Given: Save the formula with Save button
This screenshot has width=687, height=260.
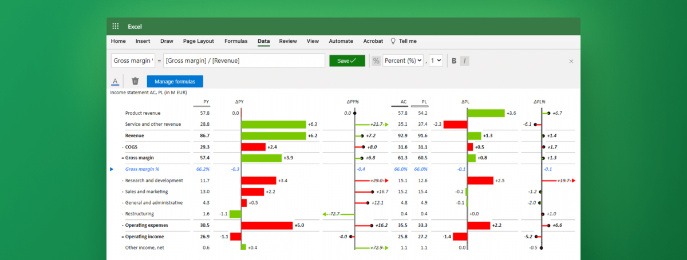Looking at the screenshot, I should 347,61.
